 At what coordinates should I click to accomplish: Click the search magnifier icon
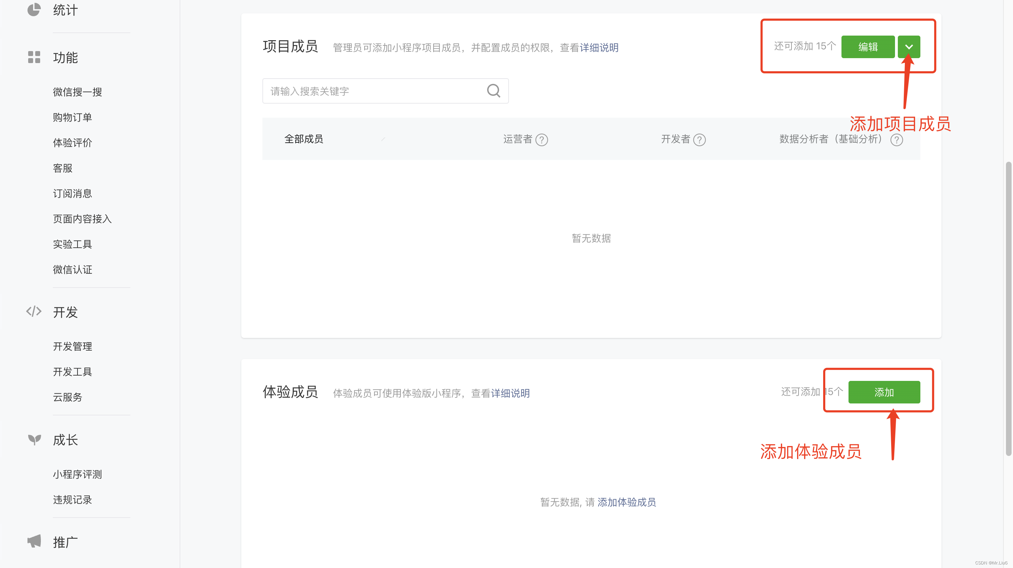(493, 91)
